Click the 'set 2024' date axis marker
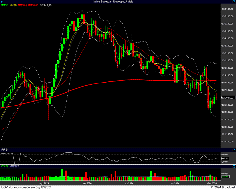 pos(87,183)
